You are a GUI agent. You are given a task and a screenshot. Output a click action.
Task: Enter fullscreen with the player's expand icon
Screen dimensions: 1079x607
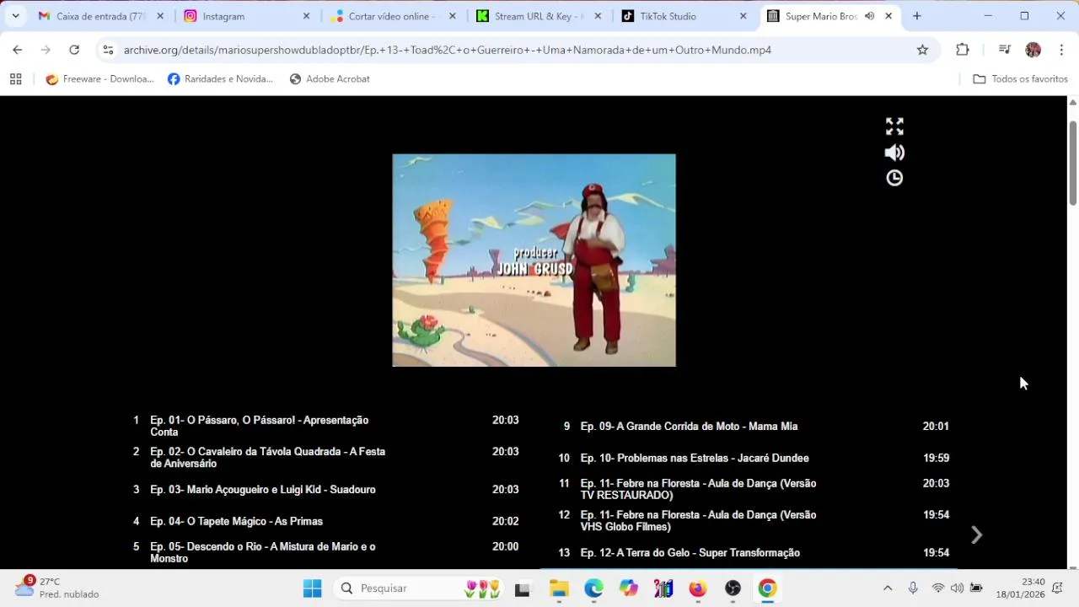(894, 126)
